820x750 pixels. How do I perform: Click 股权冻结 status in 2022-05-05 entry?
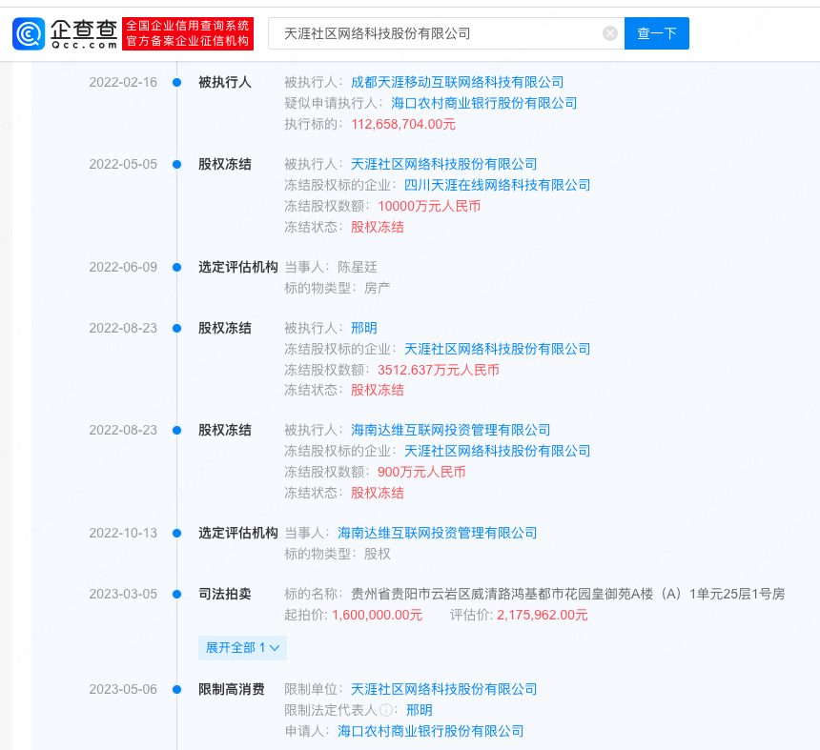pyautogui.click(x=377, y=228)
